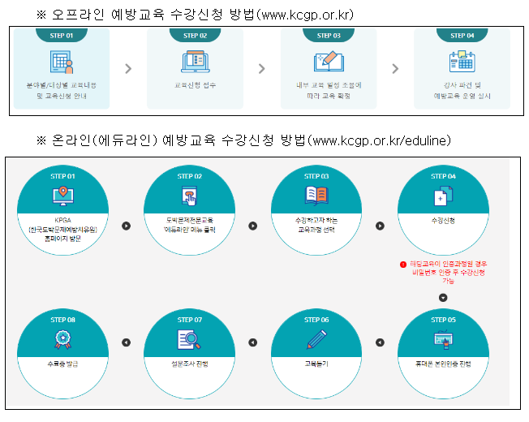Click the offline STEP 02 laptop application icon
This screenshot has height=422, width=529.
(196, 62)
